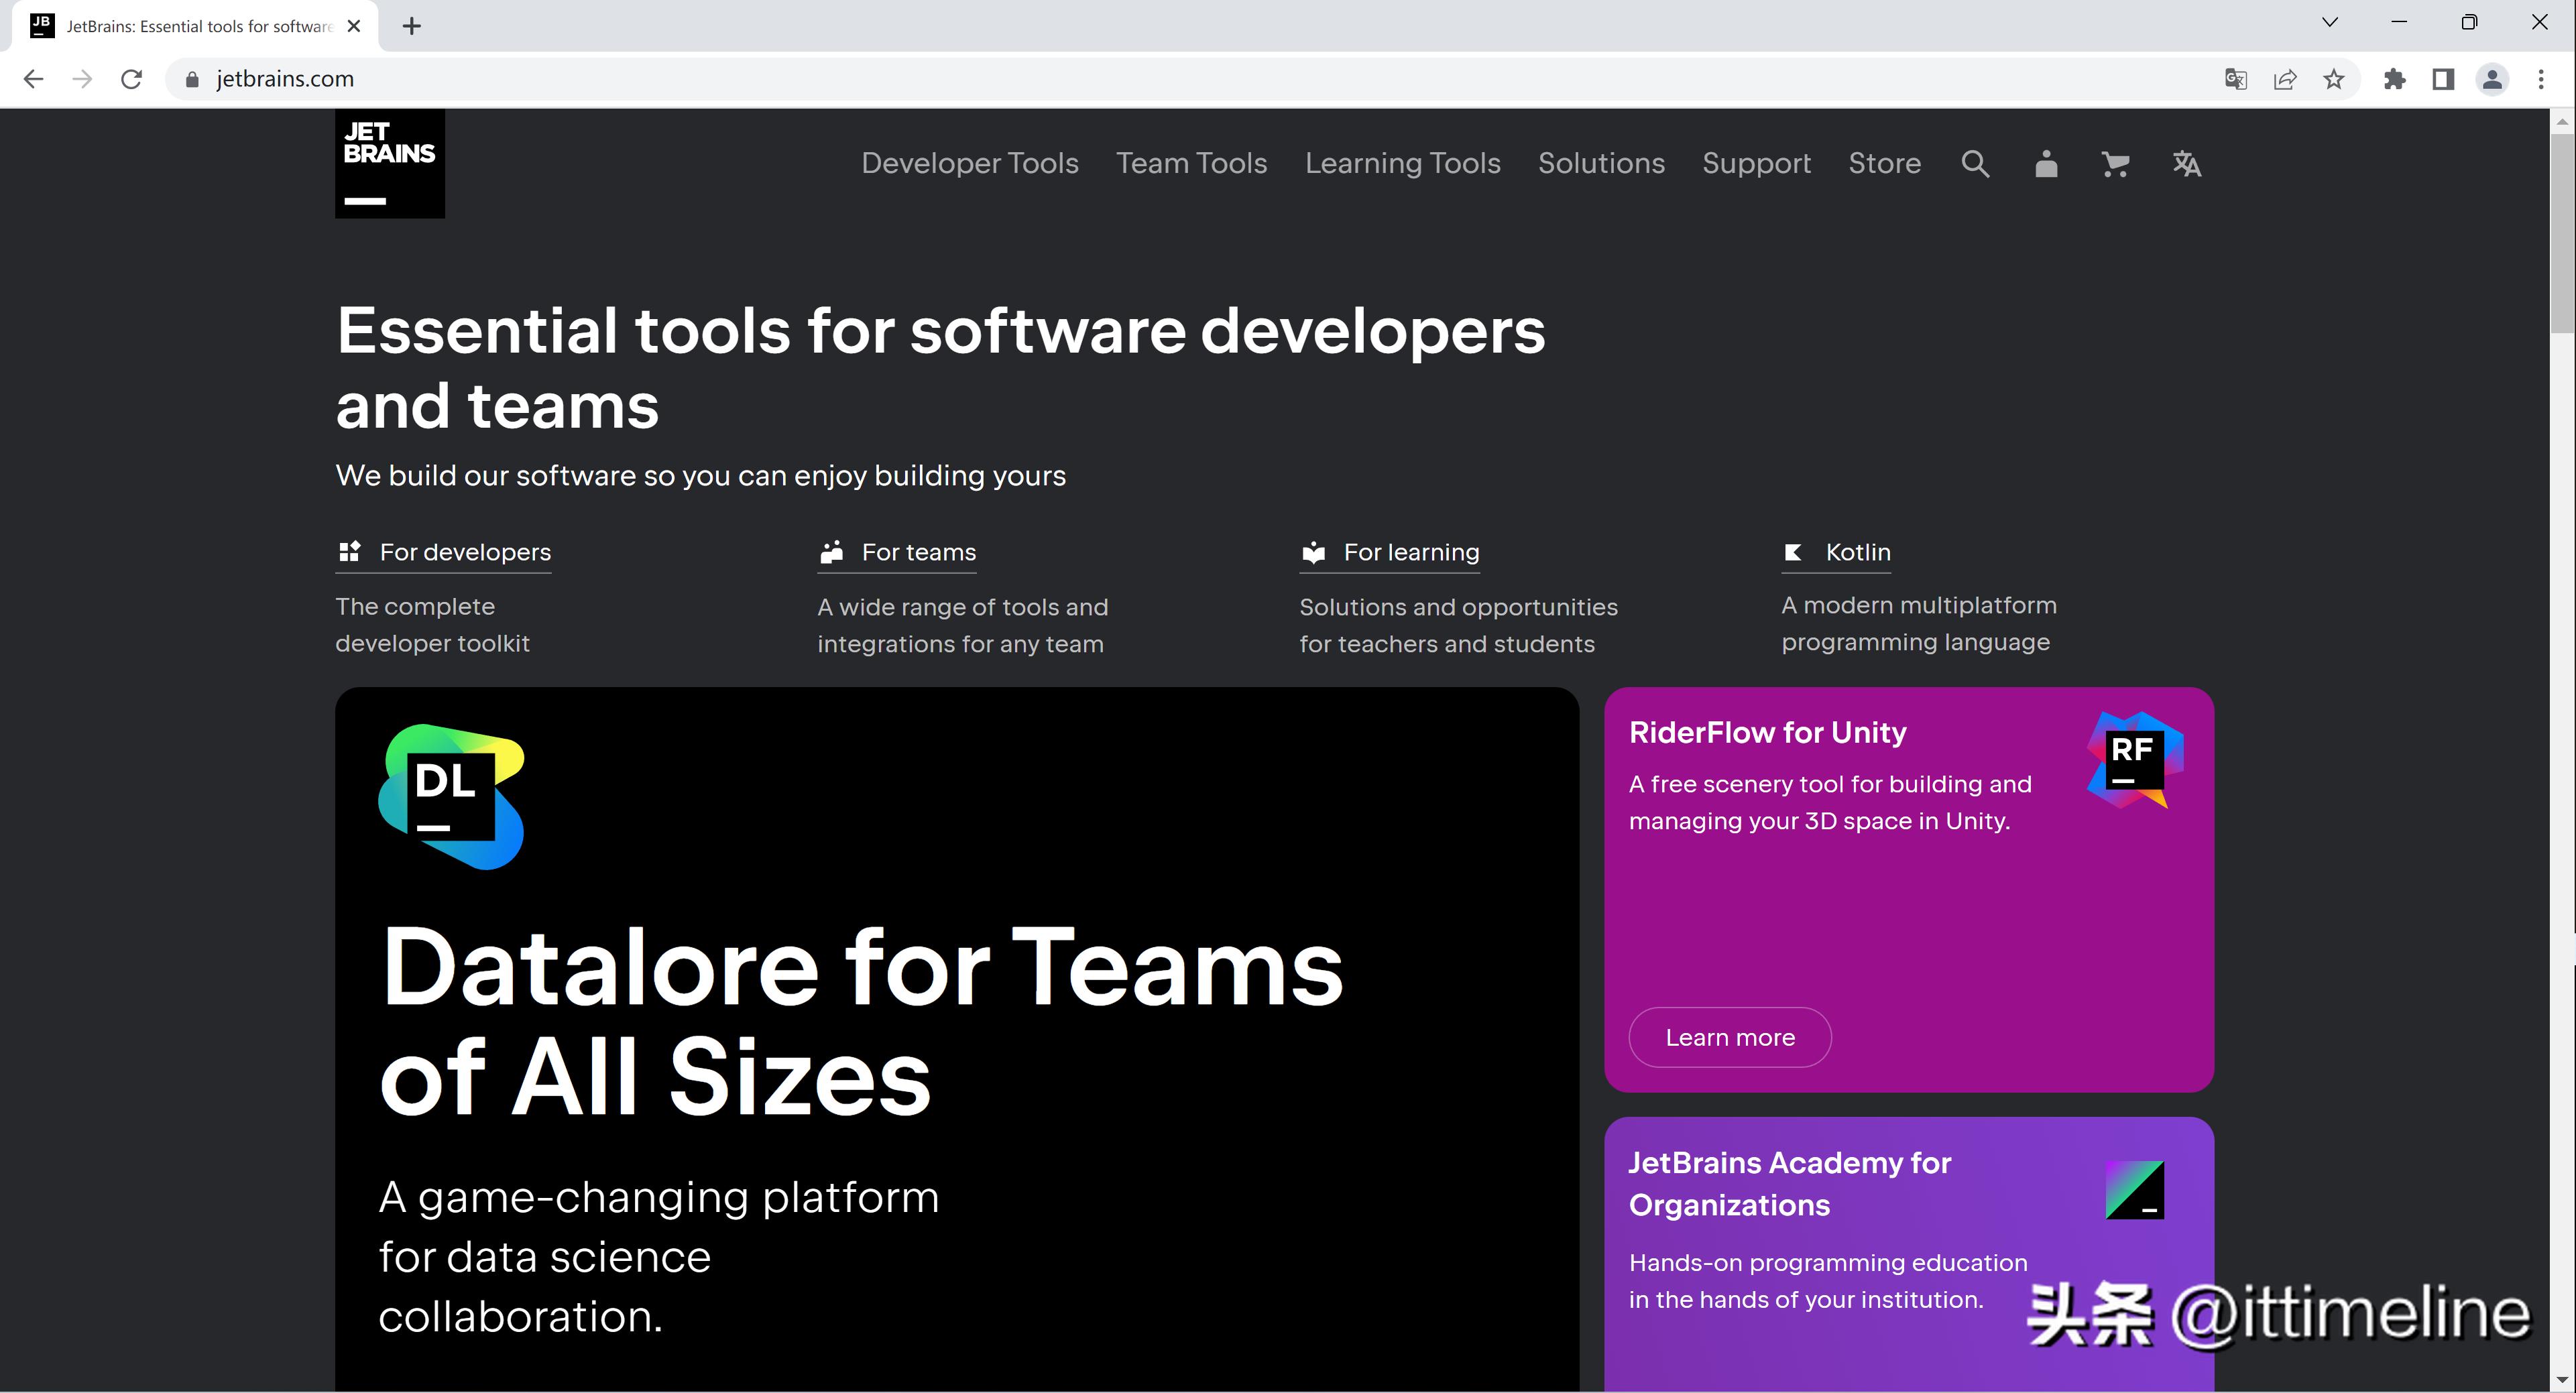Image resolution: width=2576 pixels, height=1393 pixels.
Task: Click Learn more on RiderFlow card
Action: tap(1730, 1037)
